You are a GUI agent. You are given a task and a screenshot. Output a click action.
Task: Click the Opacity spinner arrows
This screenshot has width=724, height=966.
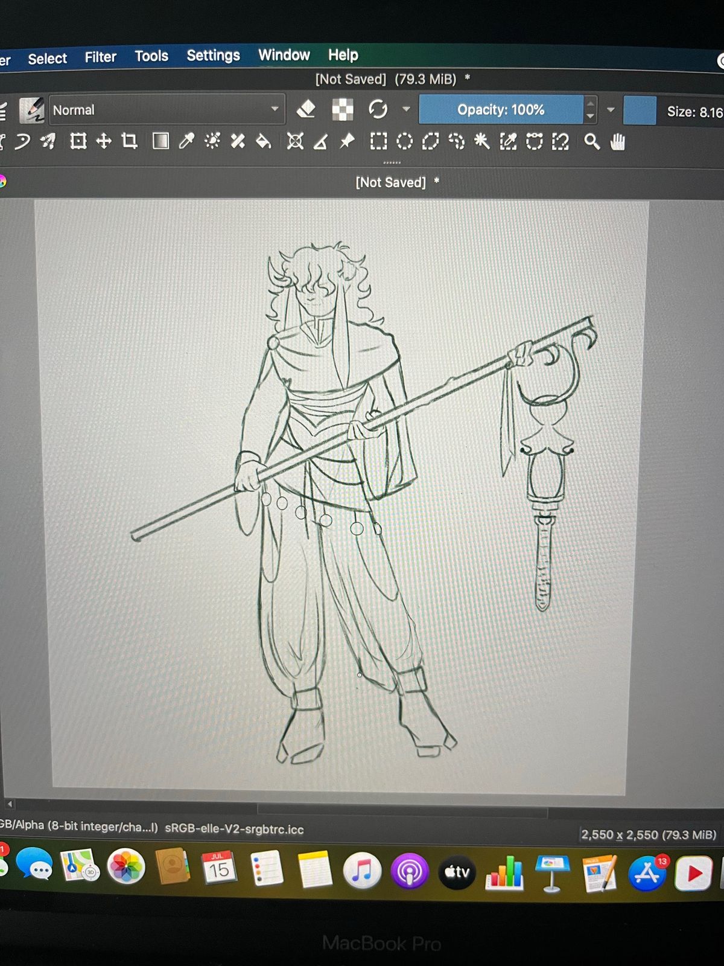591,110
